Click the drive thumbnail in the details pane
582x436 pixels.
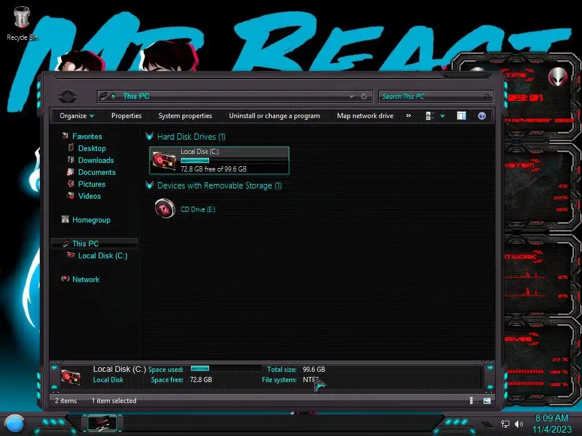coord(70,377)
